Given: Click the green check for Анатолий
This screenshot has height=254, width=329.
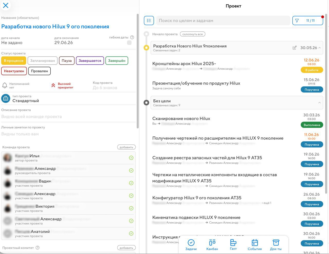Looking at the screenshot, I should [x=131, y=233].
